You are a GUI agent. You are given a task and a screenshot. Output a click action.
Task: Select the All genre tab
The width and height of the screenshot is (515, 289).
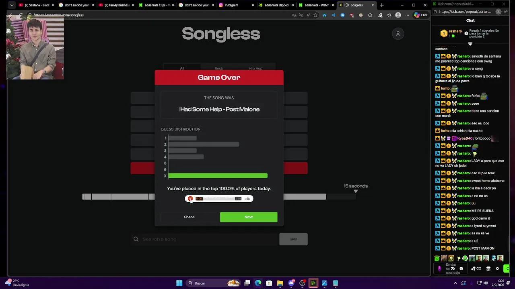[182, 68]
